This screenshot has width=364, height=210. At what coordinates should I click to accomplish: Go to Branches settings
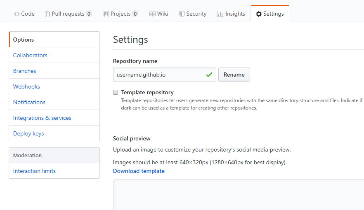(54, 71)
